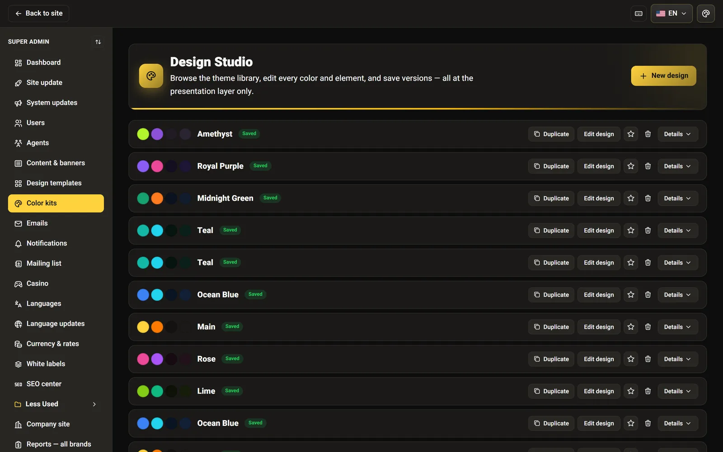Delete the Main design with its trash icon
The height and width of the screenshot is (452, 723).
[x=648, y=327]
